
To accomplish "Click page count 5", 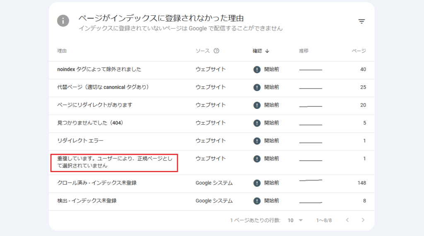I will point(364,123).
